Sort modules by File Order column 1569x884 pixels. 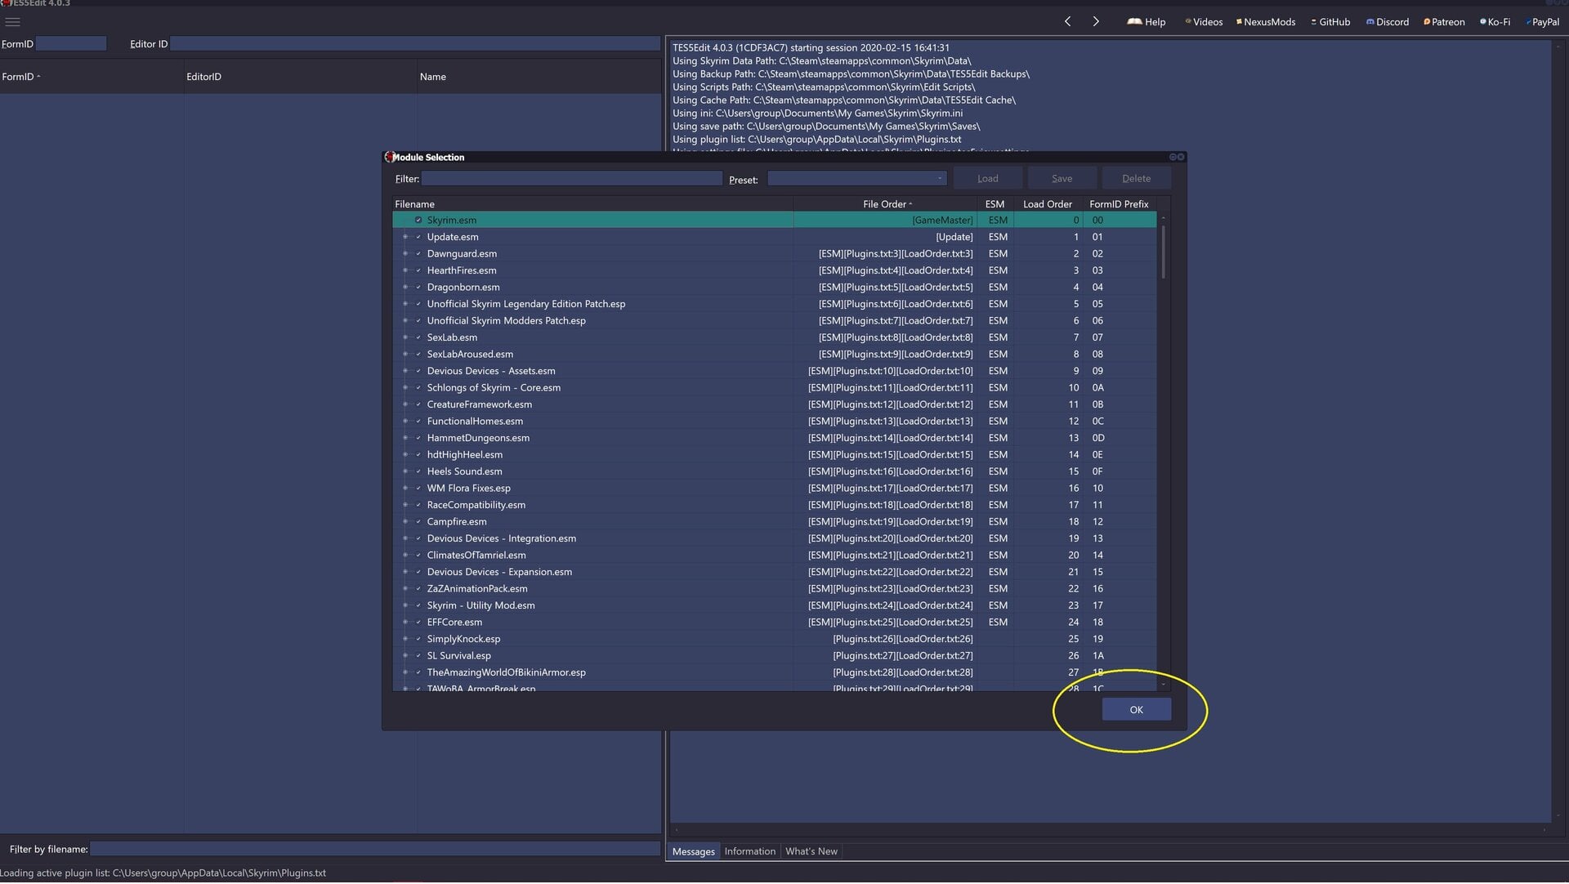coord(886,204)
